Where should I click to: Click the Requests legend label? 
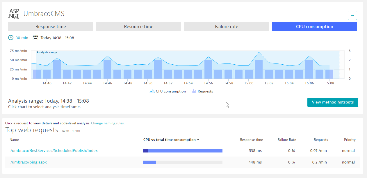click(205, 91)
